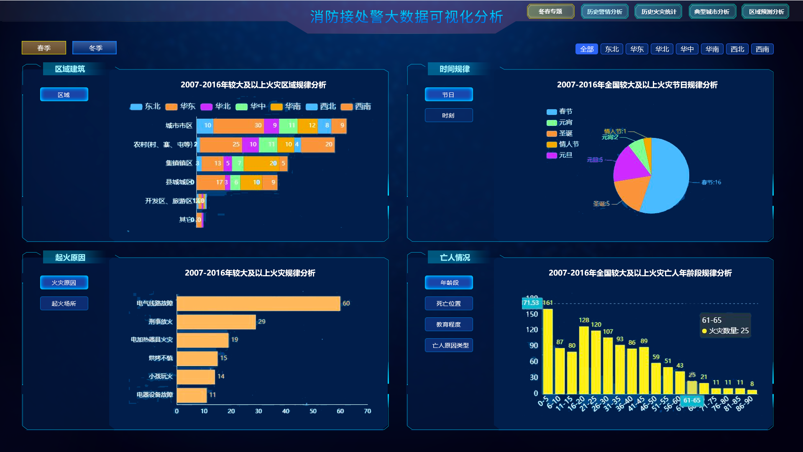Click the 华东 segment 30 in 城市市区 row
This screenshot has height=452, width=803.
[238, 125]
